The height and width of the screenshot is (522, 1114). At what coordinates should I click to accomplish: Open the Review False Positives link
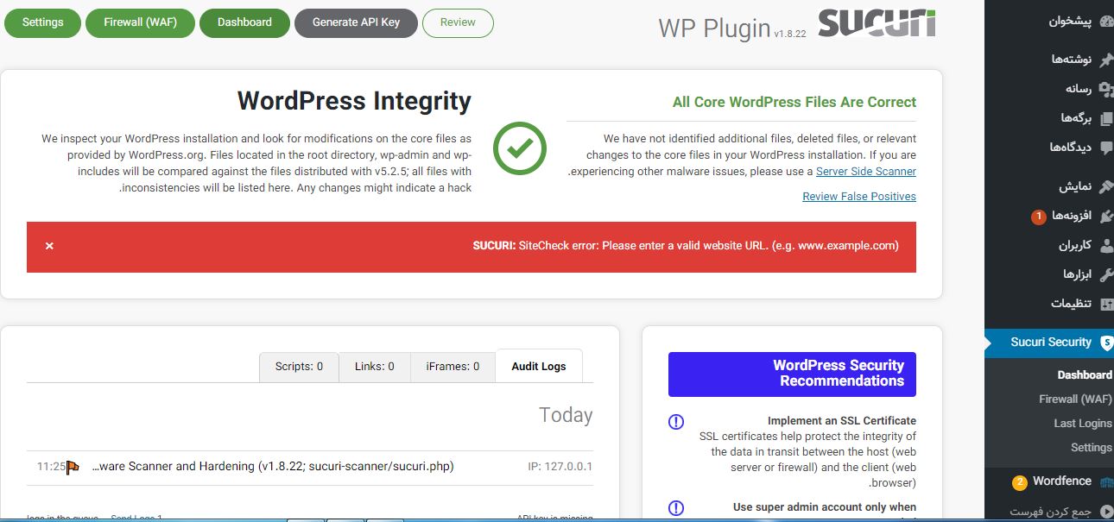[859, 197]
